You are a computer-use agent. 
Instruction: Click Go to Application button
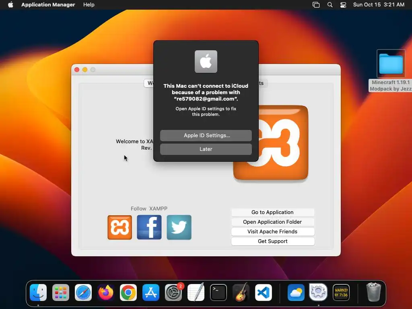point(273,212)
